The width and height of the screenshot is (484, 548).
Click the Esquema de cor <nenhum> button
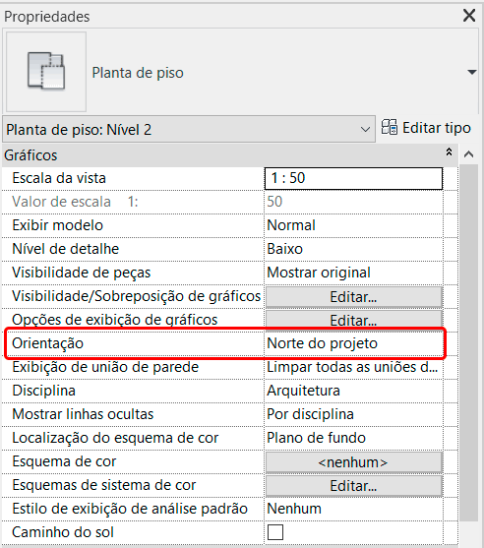(x=353, y=462)
